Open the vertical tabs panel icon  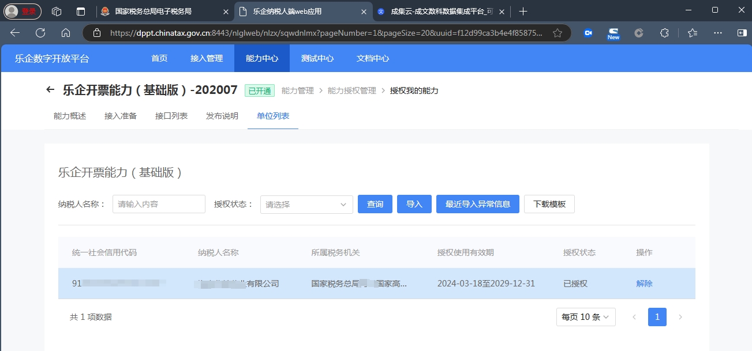[81, 11]
